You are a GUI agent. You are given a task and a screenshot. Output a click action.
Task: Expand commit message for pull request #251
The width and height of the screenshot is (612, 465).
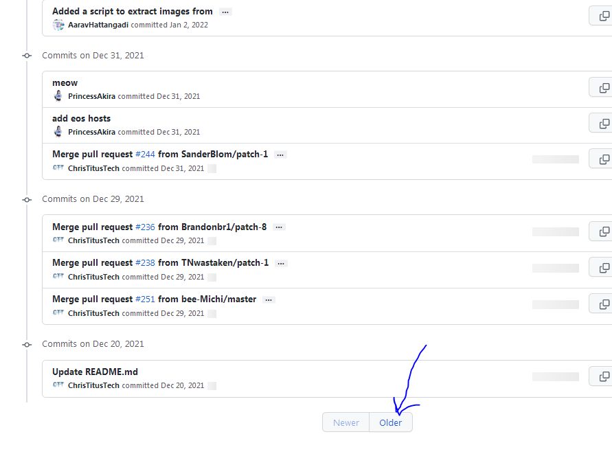269,300
